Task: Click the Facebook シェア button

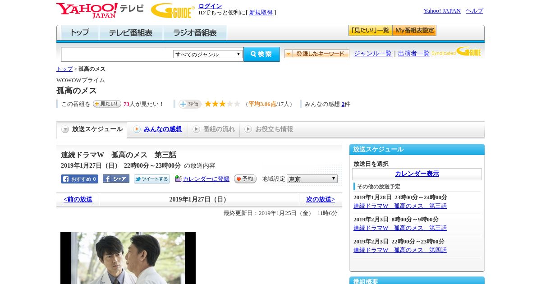Action: 116,179
